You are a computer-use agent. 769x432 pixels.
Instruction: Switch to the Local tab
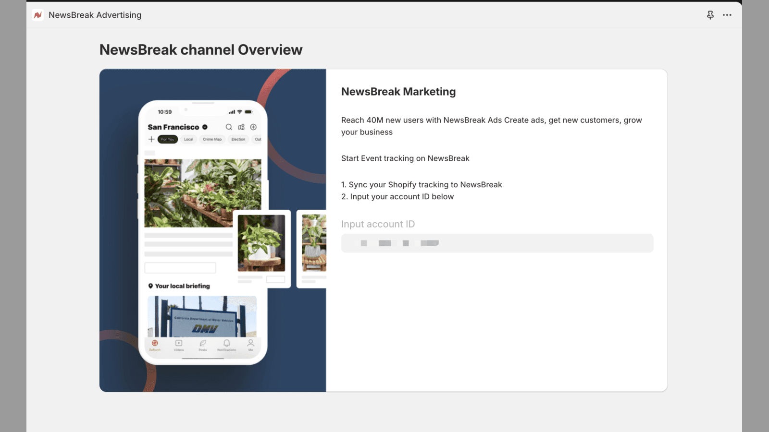tap(188, 139)
